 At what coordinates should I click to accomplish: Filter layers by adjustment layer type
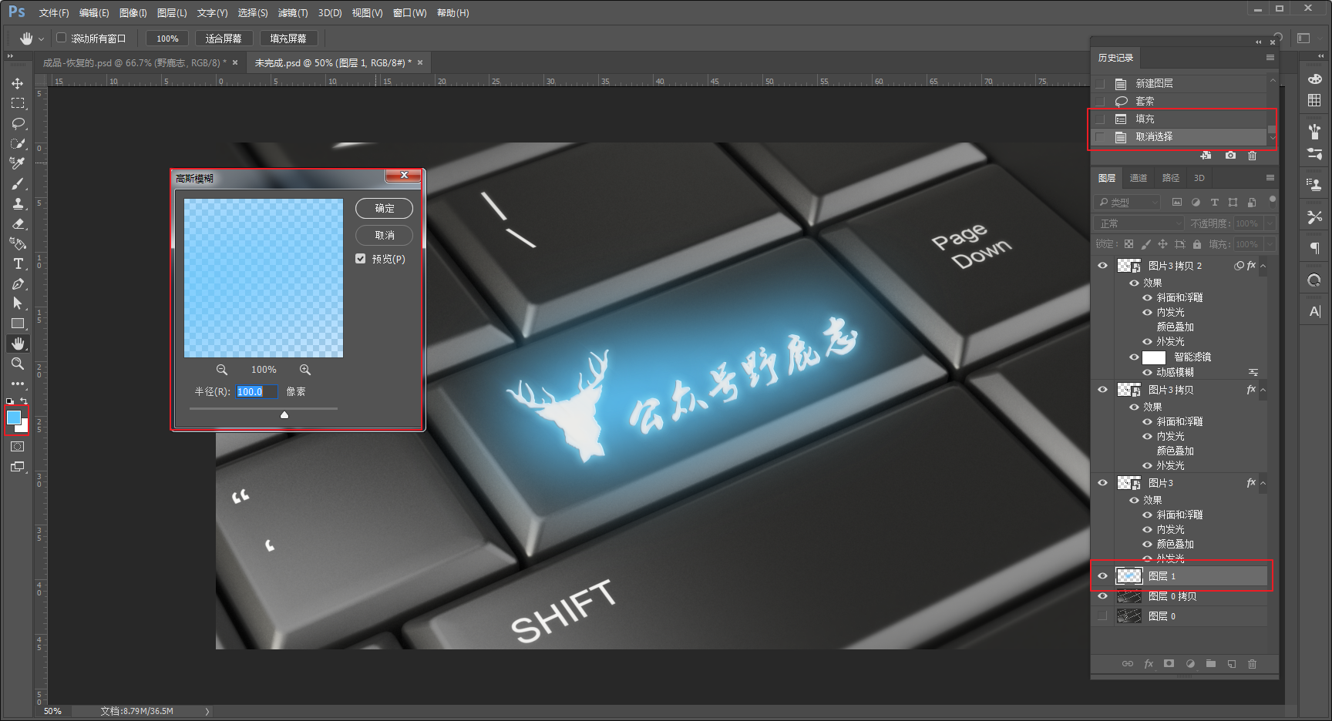(x=1196, y=203)
